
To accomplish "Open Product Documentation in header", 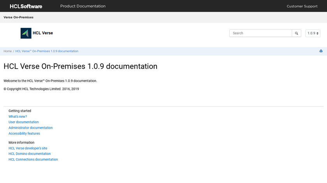I will point(83,6).
